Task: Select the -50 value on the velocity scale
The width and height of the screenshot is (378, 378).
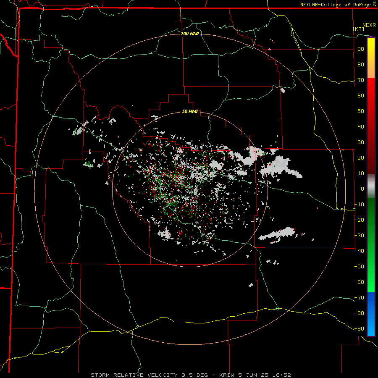Action: tap(359, 267)
